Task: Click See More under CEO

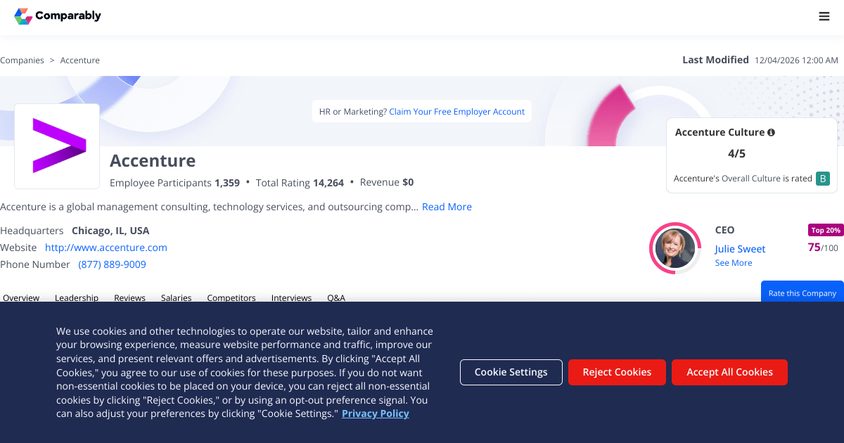Action: pyautogui.click(x=734, y=263)
